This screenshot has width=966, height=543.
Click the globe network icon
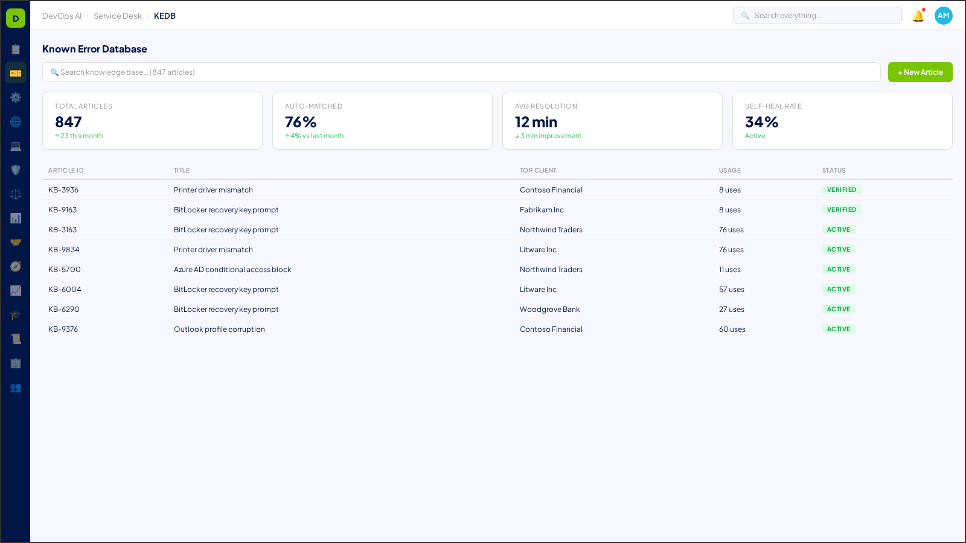(16, 121)
